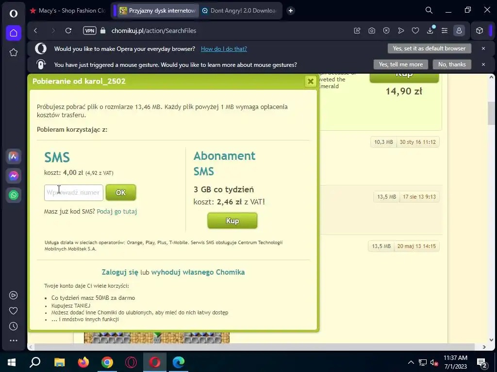Screen dimensions: 497x372
Task: Add page to bookmarks heart icon
Action: coord(415,31)
